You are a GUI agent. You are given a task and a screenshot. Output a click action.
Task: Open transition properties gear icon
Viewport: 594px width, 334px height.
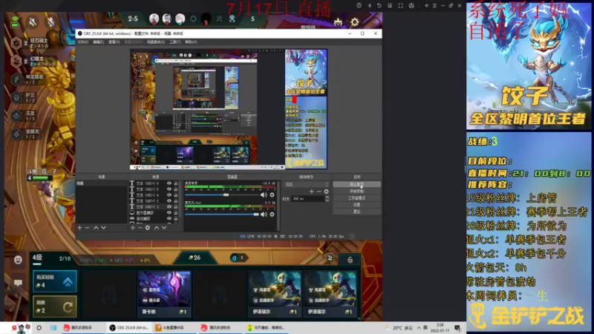pyautogui.click(x=326, y=191)
